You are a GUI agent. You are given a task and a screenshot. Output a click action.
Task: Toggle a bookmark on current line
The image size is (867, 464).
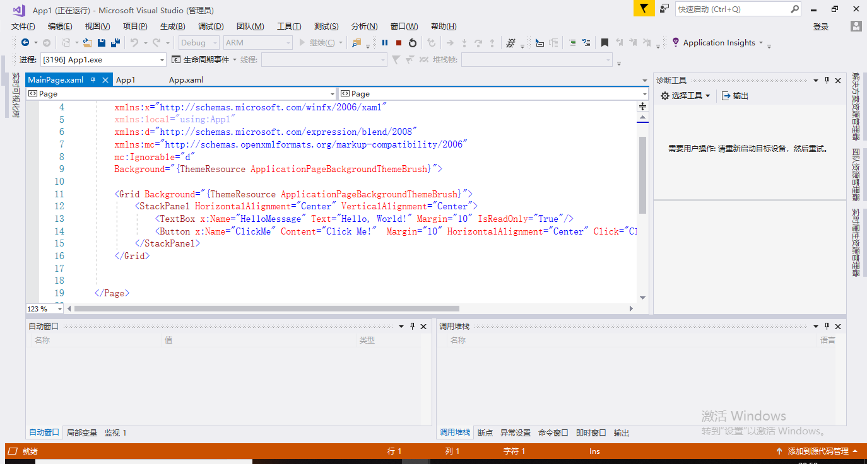pos(605,43)
